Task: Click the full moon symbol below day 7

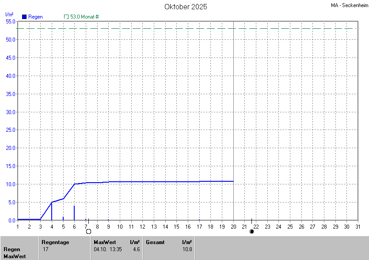Action: [x=88, y=231]
